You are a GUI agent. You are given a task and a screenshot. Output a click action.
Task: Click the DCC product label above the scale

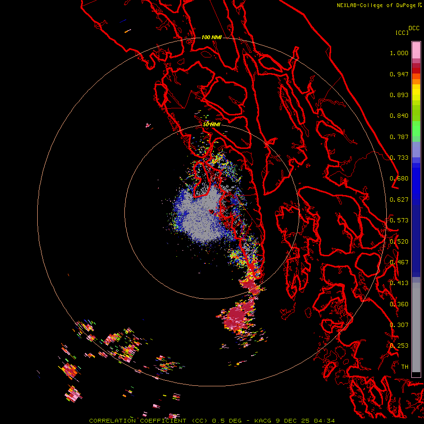[x=414, y=28]
